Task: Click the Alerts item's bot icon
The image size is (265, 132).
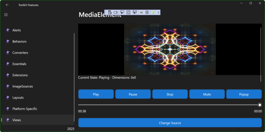Action: pos(8,30)
